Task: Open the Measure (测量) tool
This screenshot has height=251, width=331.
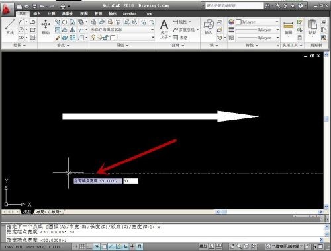Action: click(289, 28)
